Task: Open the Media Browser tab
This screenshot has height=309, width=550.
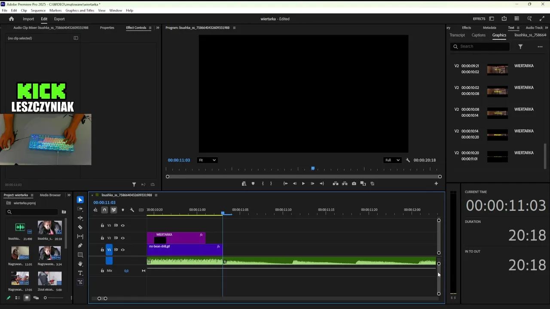Action: [50, 195]
